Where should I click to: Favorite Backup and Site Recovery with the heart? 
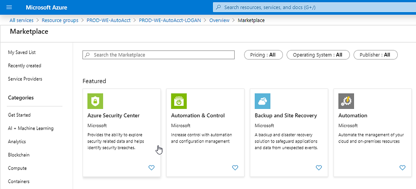coord(319,167)
